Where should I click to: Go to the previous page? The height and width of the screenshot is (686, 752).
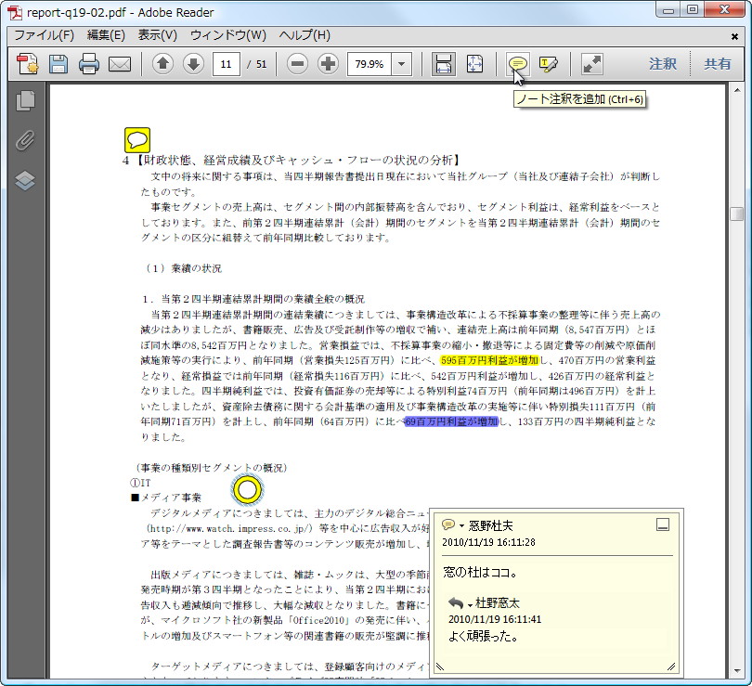point(161,64)
